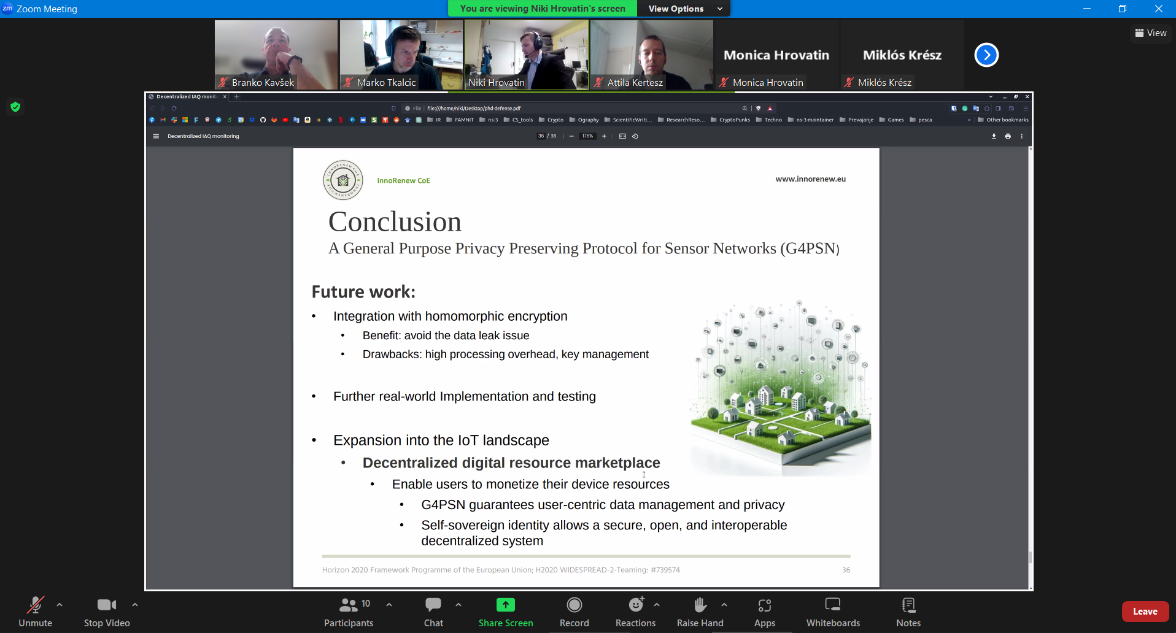Open the View layout menu
Screen dimensions: 1176x633
pyautogui.click(x=1150, y=33)
